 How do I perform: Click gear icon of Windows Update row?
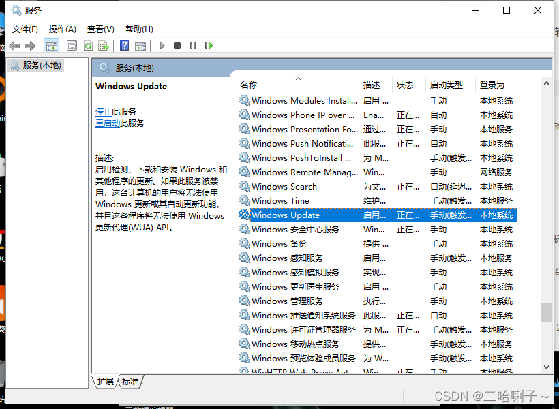(x=245, y=215)
